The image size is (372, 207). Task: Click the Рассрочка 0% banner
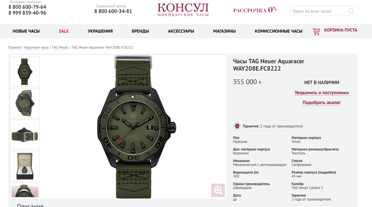tap(255, 10)
